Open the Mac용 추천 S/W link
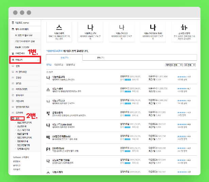The image size is (209, 182). click(x=22, y=47)
